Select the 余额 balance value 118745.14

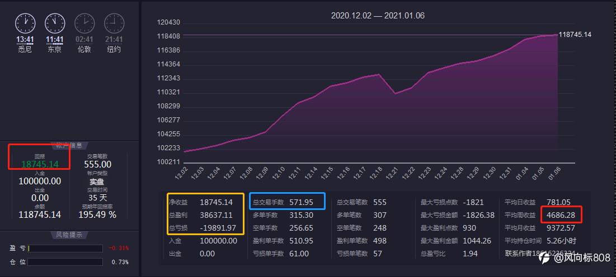40,214
